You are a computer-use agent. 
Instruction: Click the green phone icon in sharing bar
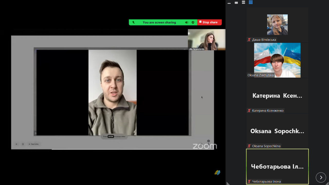click(133, 22)
